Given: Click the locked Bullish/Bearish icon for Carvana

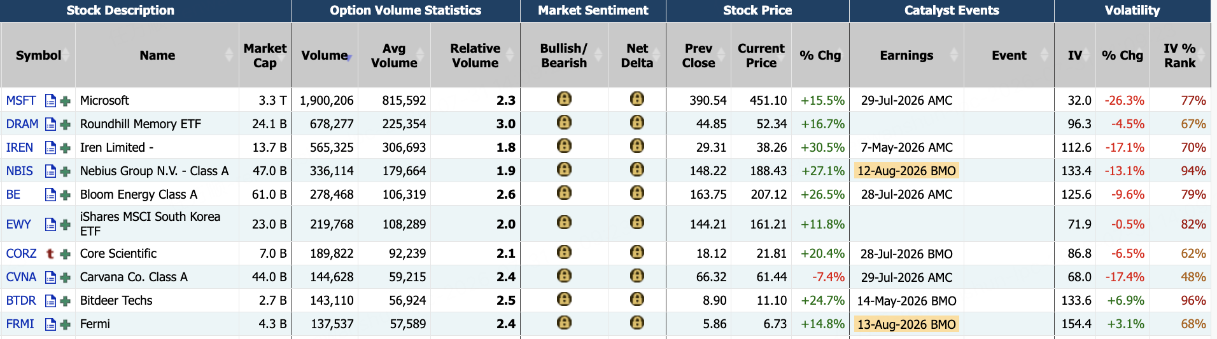Looking at the screenshot, I should pos(564,276).
